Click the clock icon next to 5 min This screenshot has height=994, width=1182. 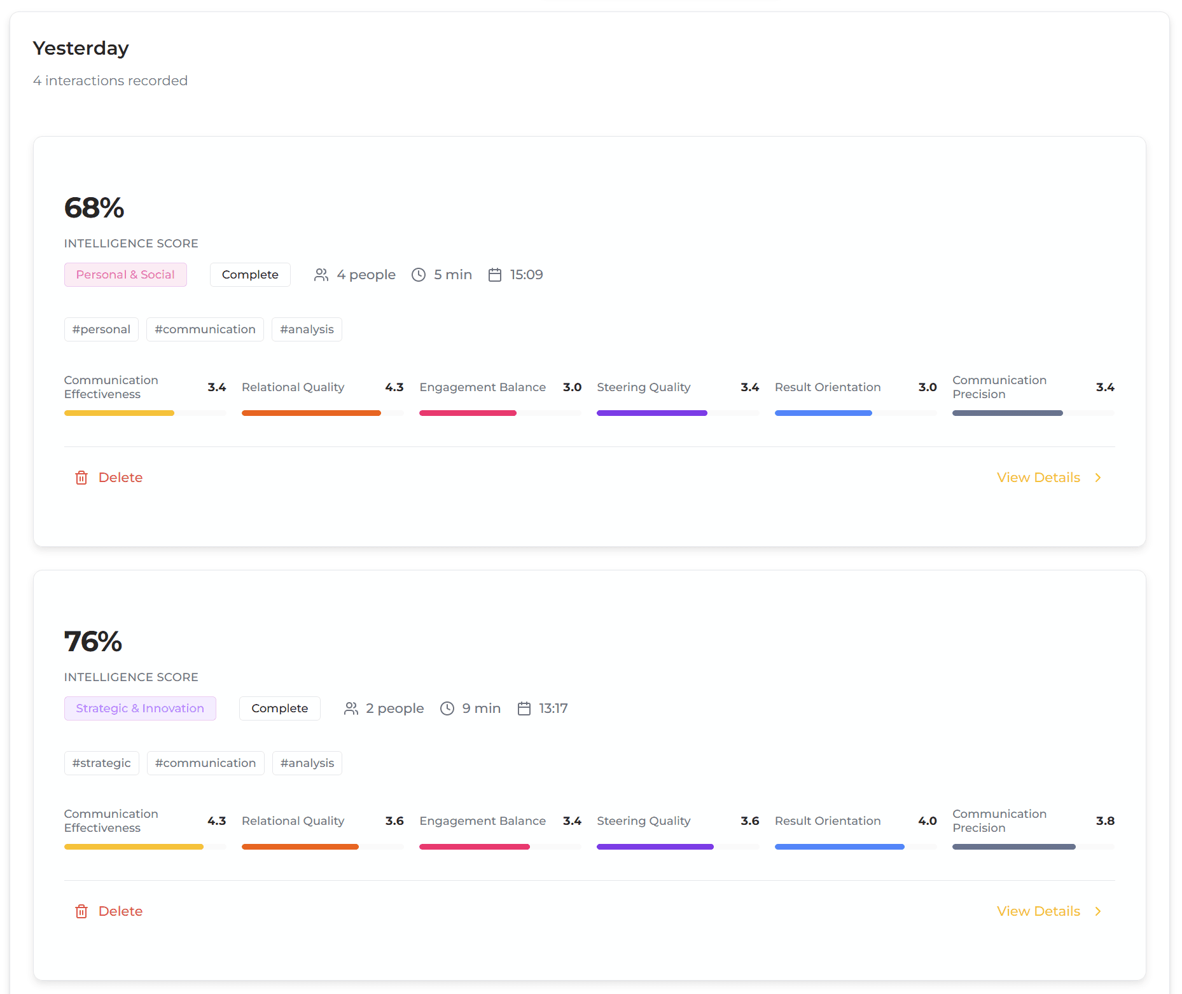(418, 274)
